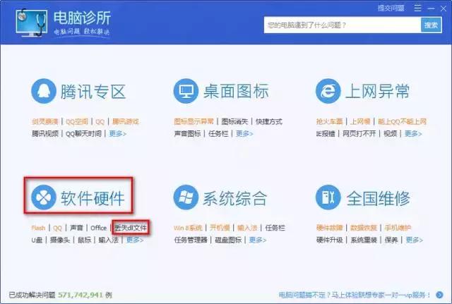Open the 声音 link under 软件硬件
This screenshot has height=304, width=452.
pyautogui.click(x=76, y=228)
